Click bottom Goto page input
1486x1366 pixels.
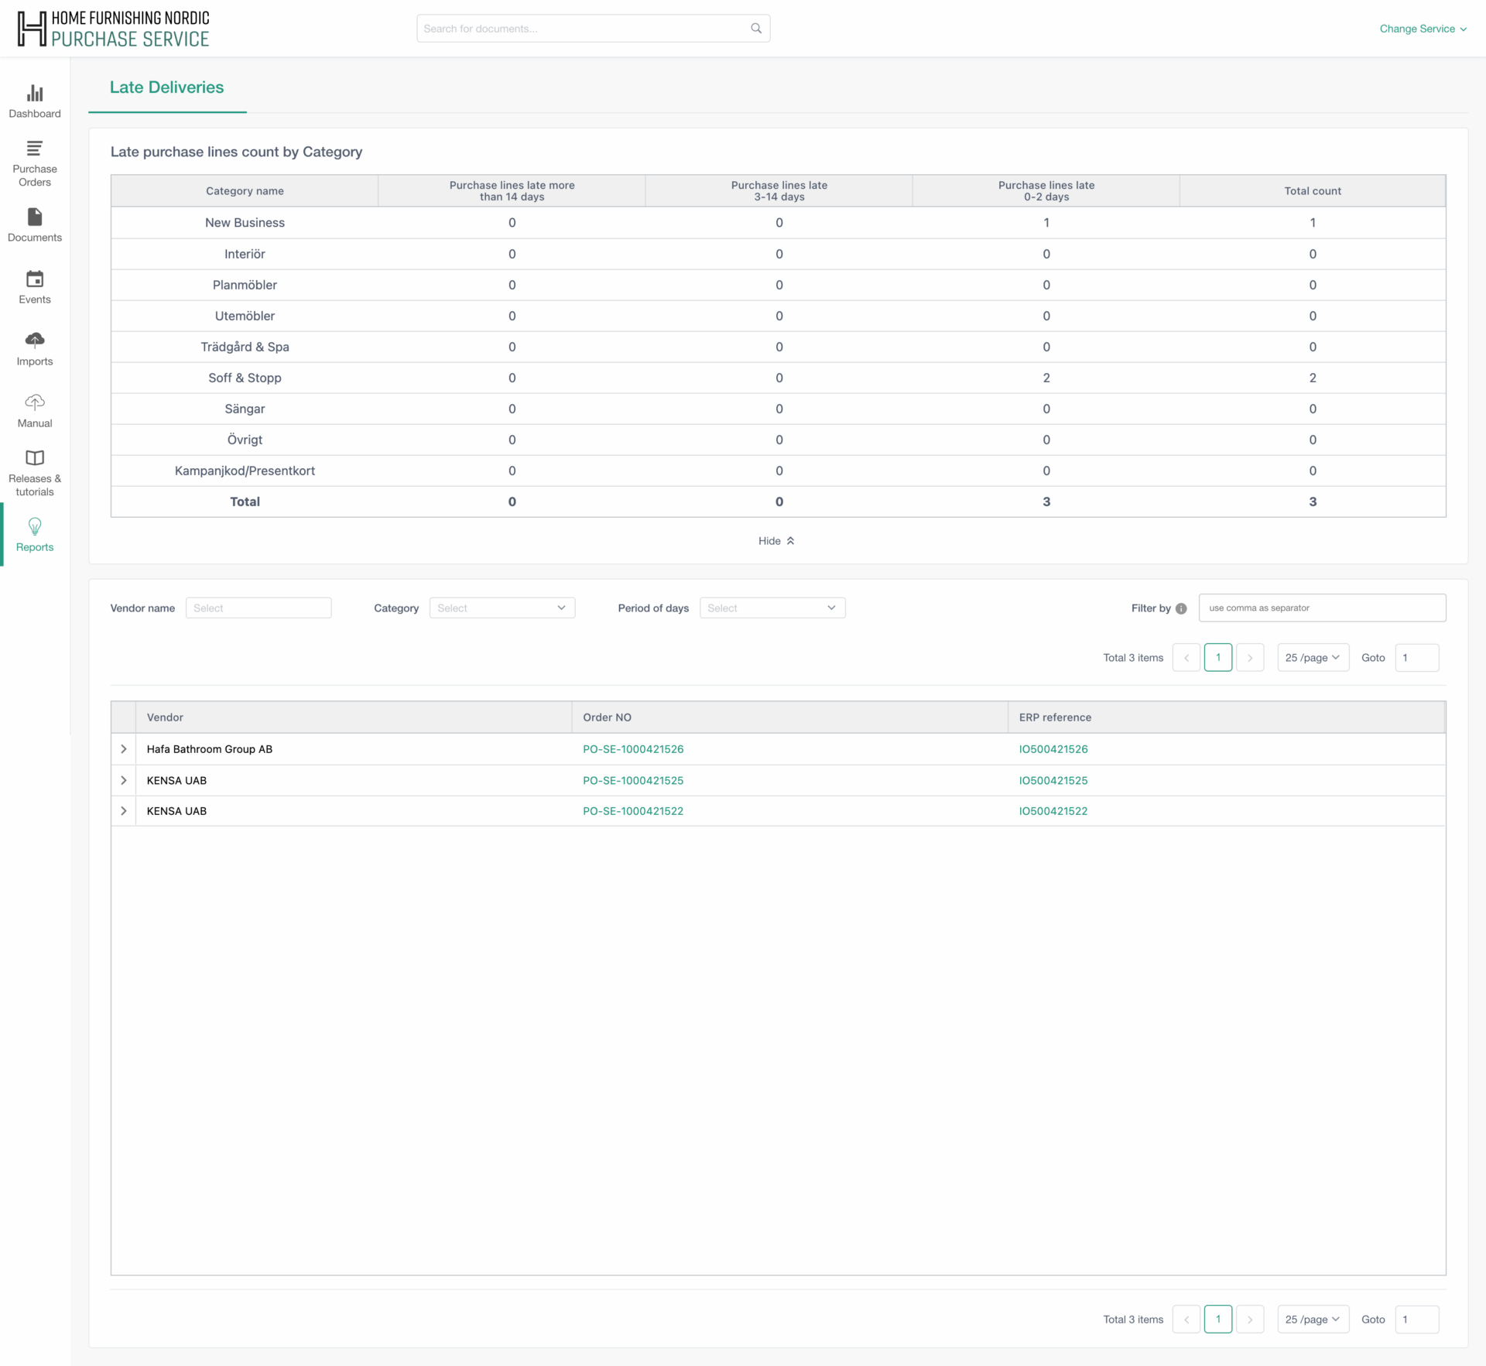tap(1416, 1320)
